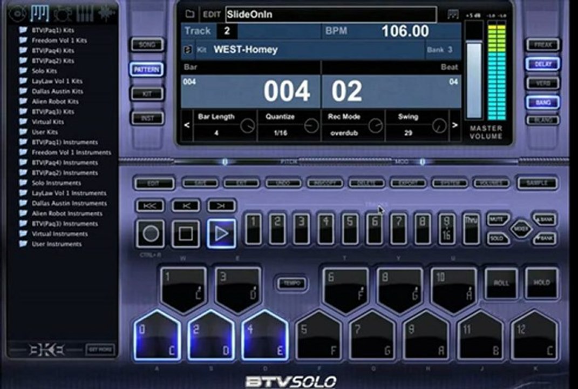Open the disc/songs browser tab icon
Viewport: 578px width, 389px height.
[18, 14]
